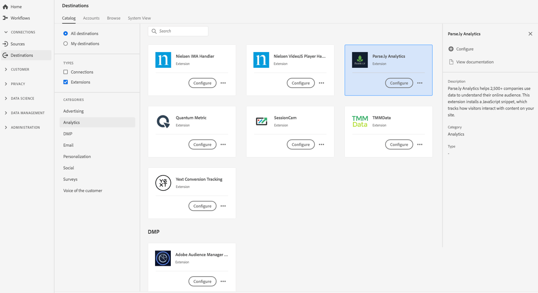
Task: Click inside the Search field
Action: 178,31
